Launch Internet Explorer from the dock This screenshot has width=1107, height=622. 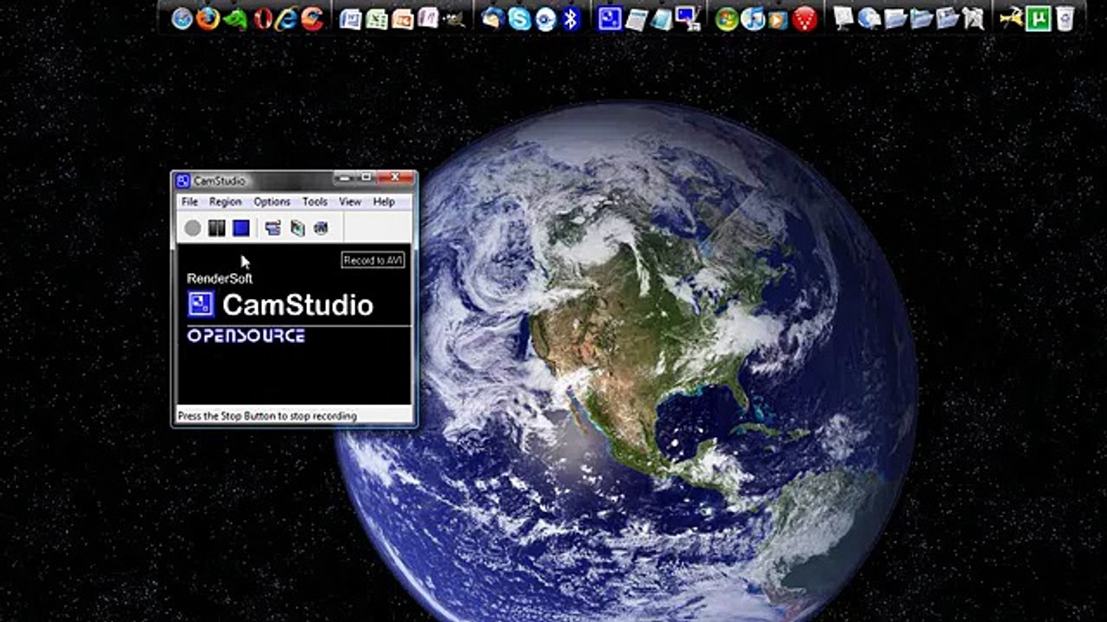(x=286, y=18)
